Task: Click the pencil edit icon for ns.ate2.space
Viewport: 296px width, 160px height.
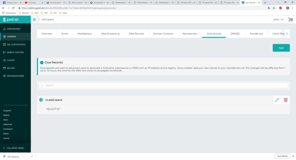Action: pyautogui.click(x=277, y=100)
